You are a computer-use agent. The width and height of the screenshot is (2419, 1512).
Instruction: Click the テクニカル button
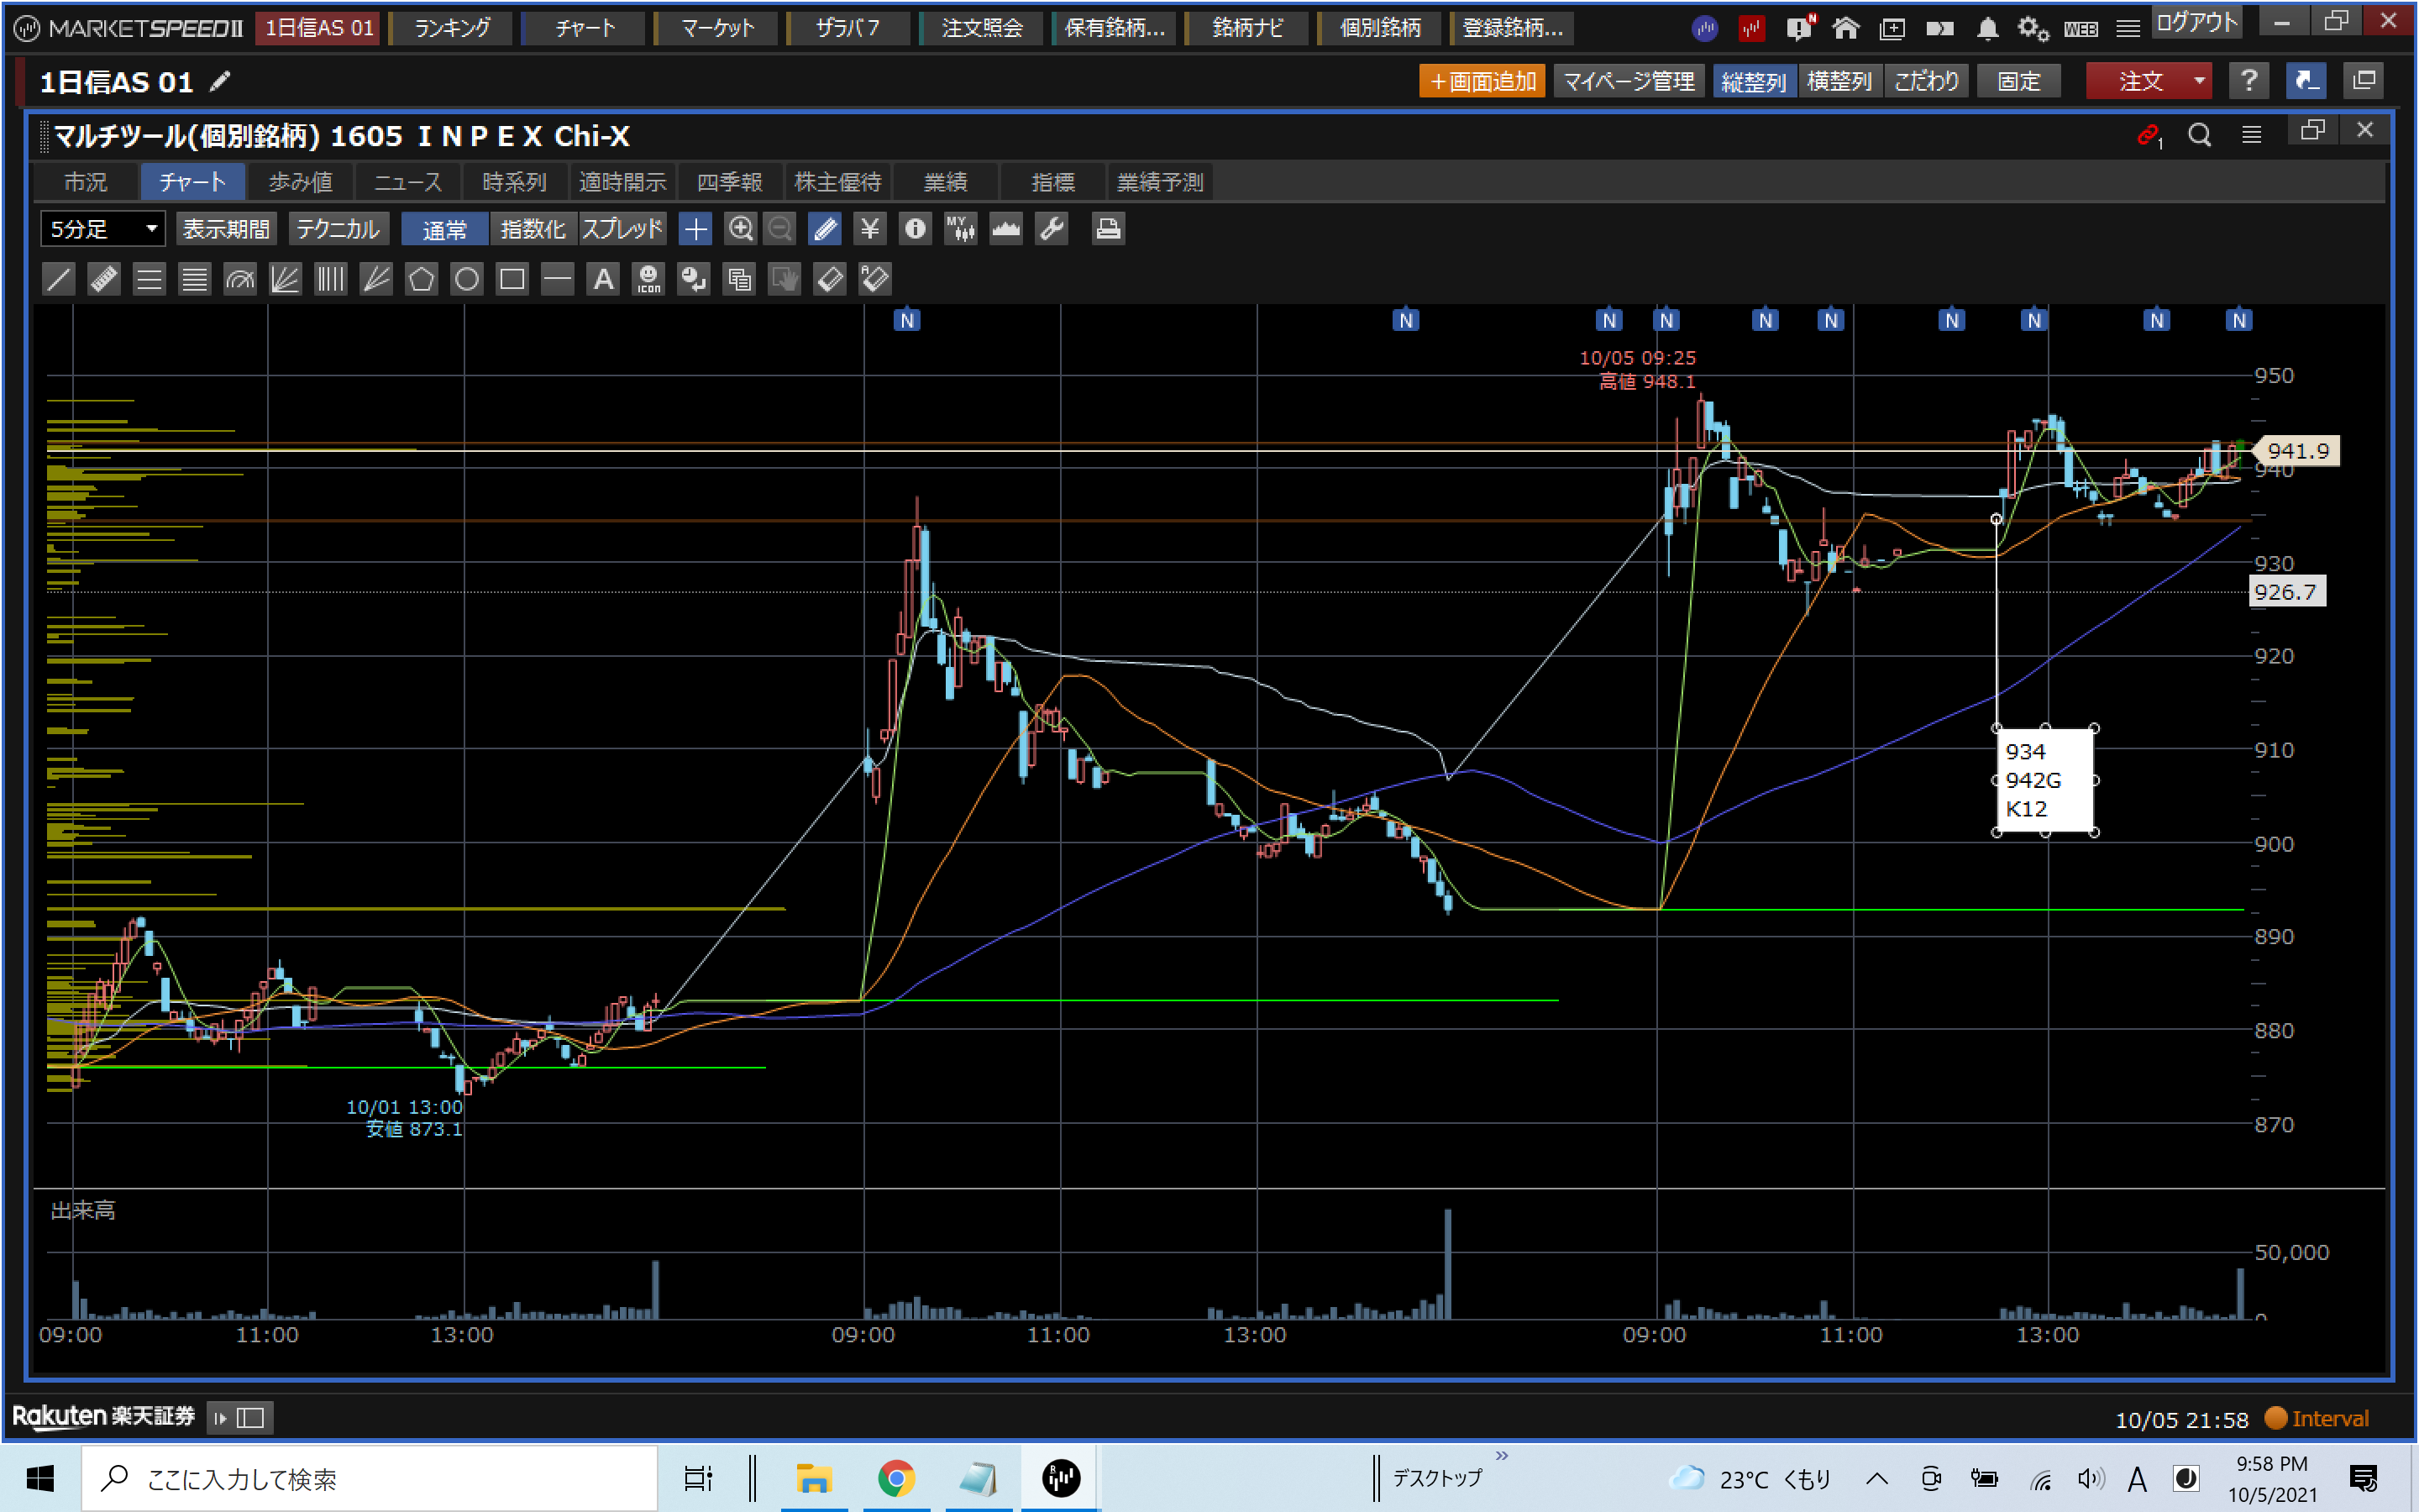click(338, 229)
